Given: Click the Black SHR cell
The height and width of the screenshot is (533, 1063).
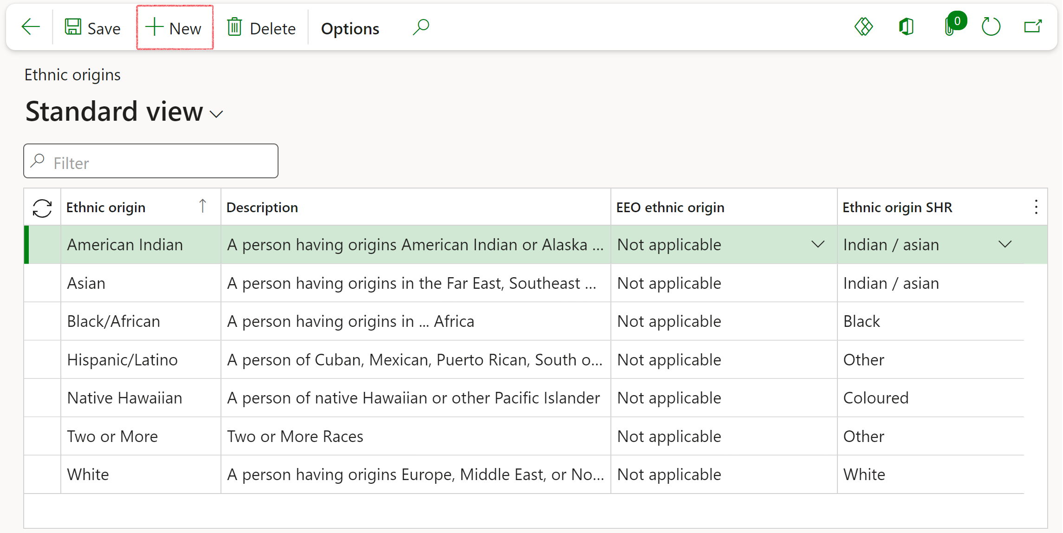Looking at the screenshot, I should point(931,321).
